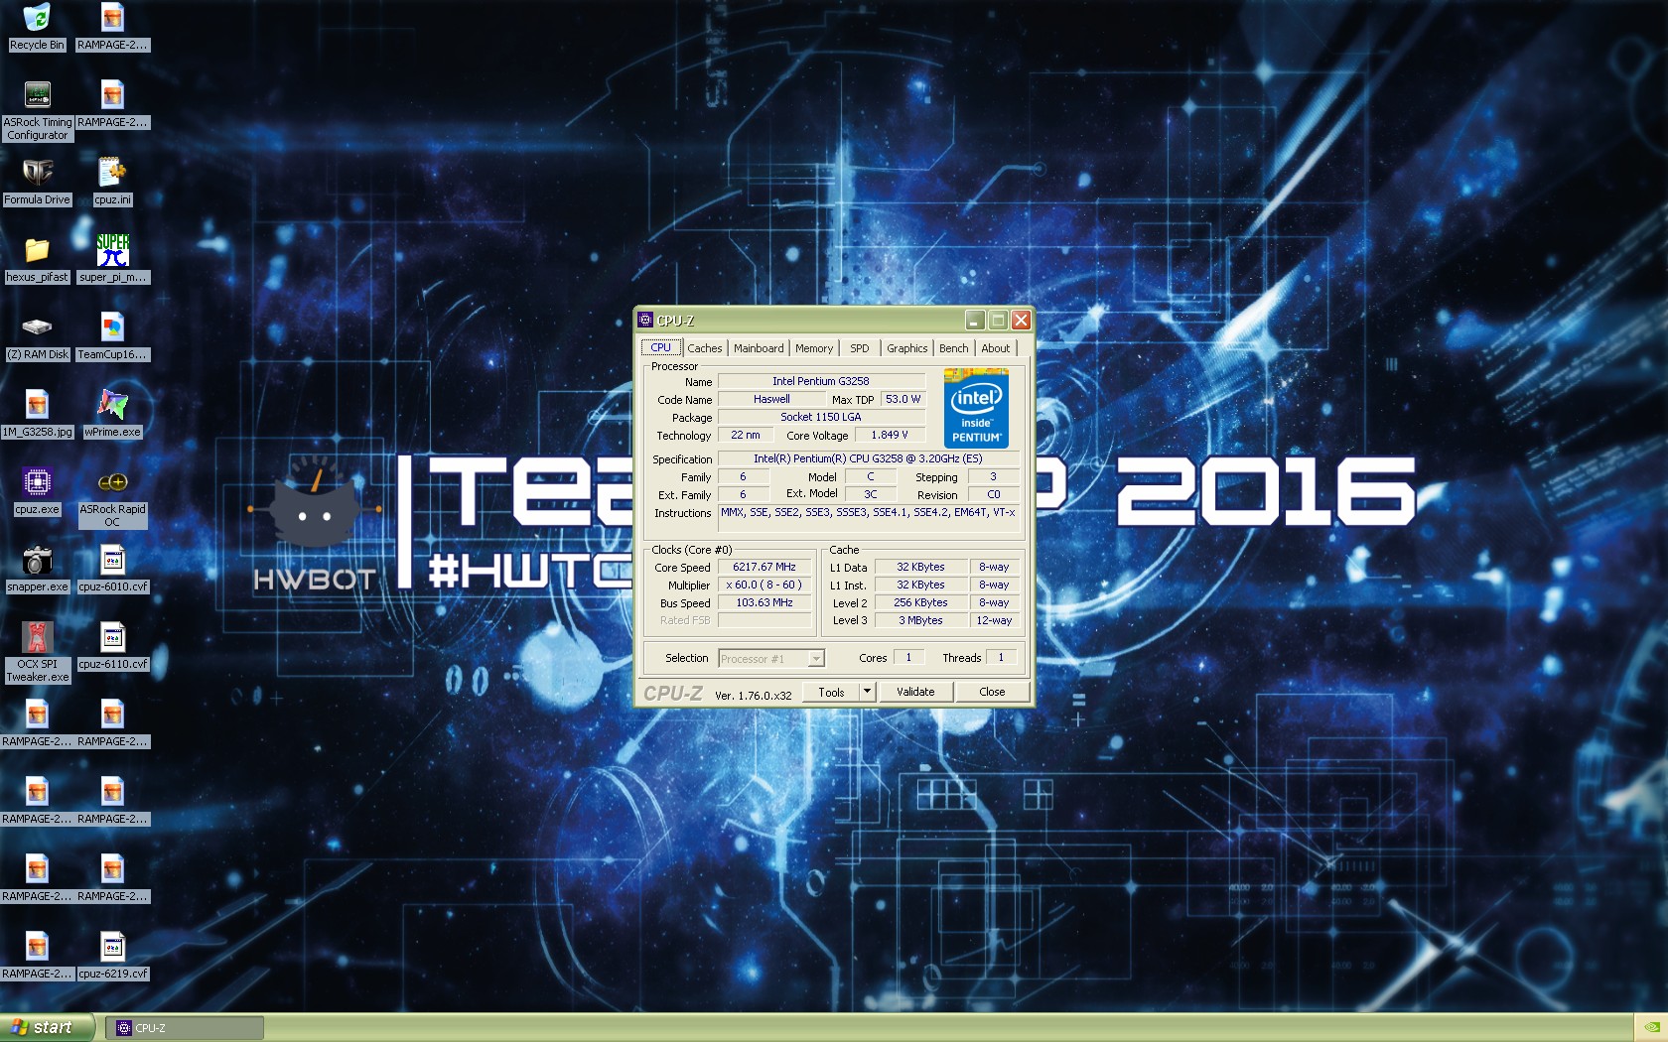The height and width of the screenshot is (1042, 1668).
Task: Switch to the Caches tab
Action: click(705, 348)
